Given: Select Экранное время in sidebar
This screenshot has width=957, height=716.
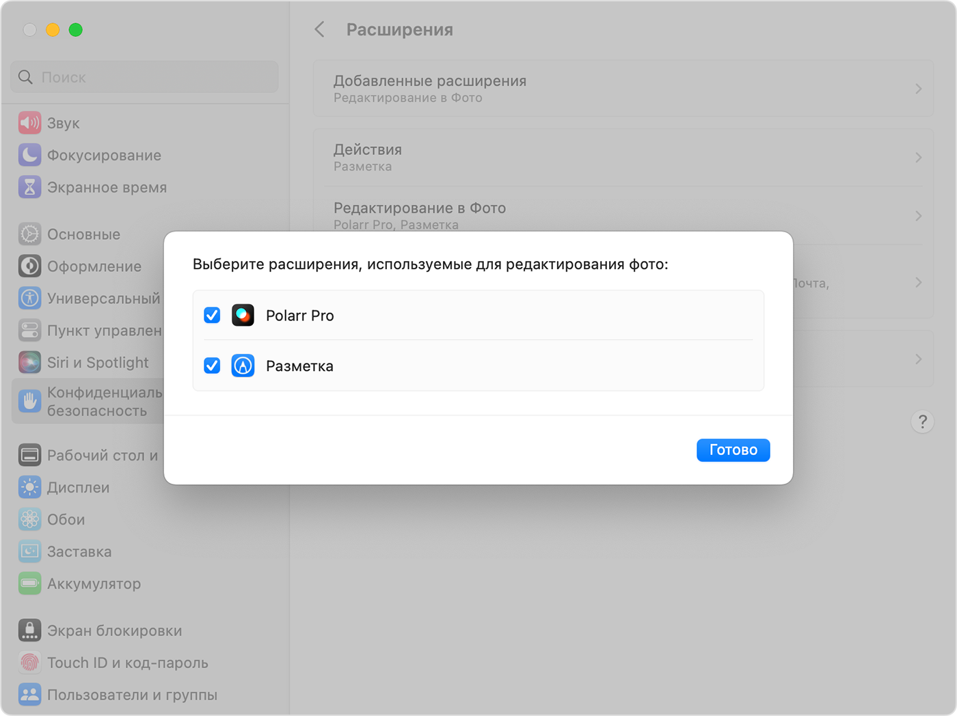Looking at the screenshot, I should (x=107, y=188).
